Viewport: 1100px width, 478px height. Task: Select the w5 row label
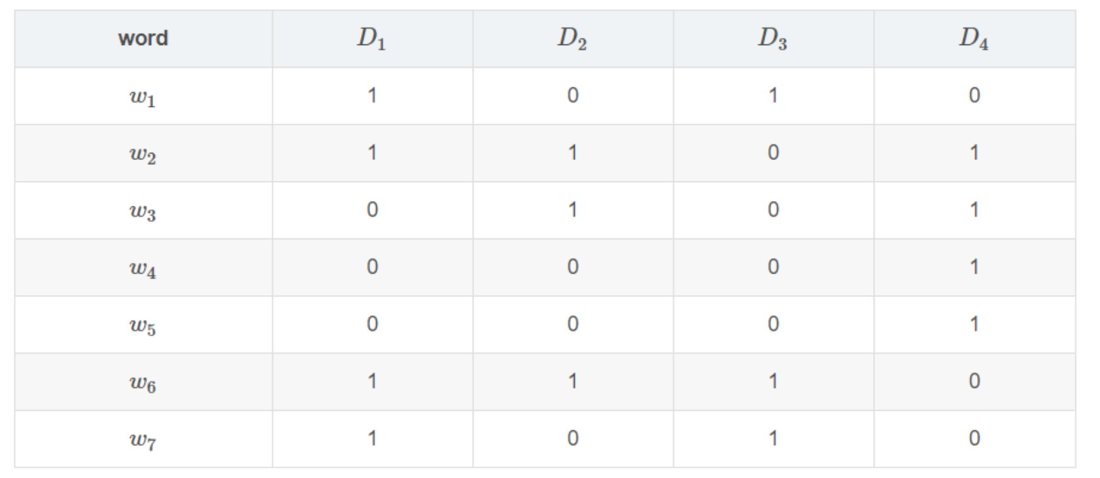click(143, 325)
